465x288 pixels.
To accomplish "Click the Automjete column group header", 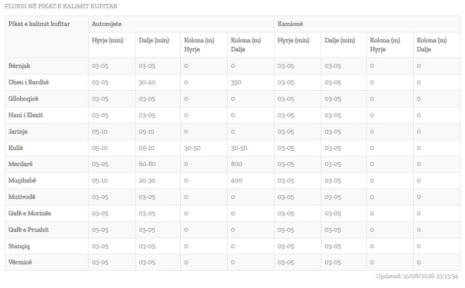I will pos(106,24).
